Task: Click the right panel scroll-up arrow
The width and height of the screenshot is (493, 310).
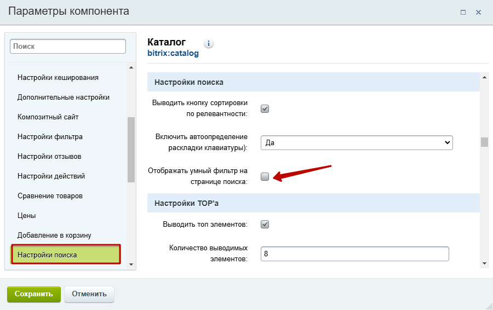Action: click(x=484, y=77)
